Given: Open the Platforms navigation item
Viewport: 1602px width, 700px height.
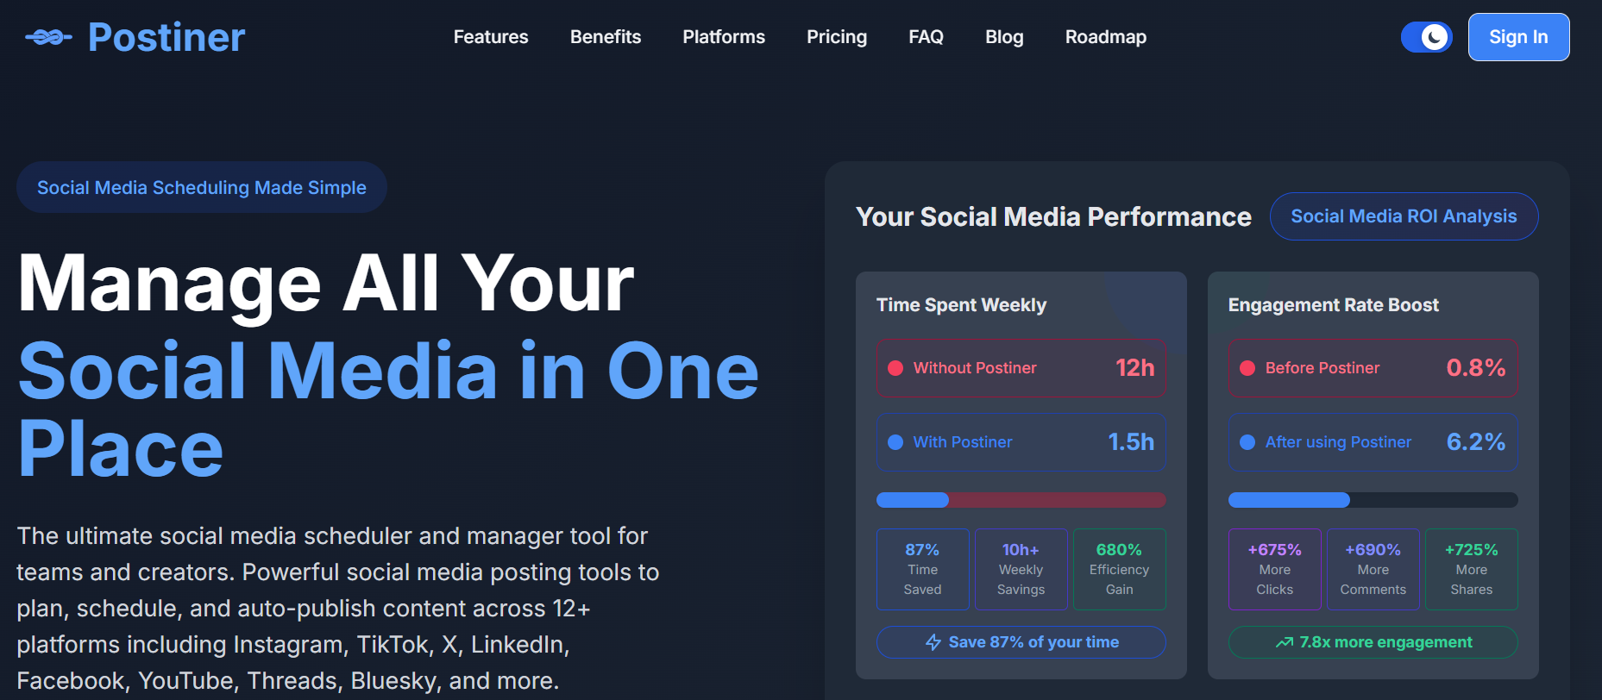Looking at the screenshot, I should click(723, 37).
